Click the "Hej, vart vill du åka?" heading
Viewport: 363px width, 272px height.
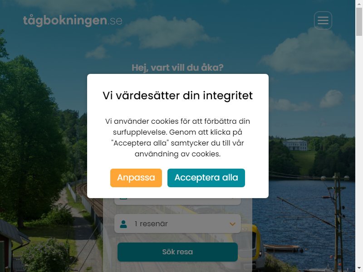tap(177, 68)
